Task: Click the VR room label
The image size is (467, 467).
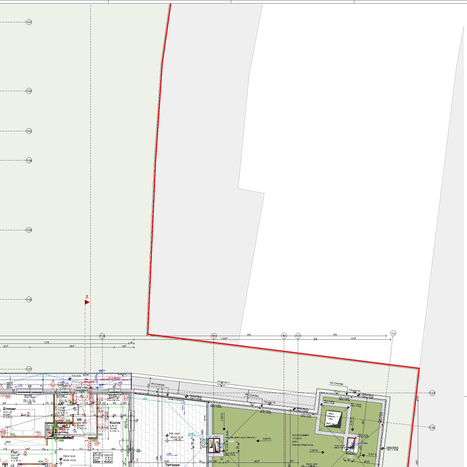Action: pos(79,420)
